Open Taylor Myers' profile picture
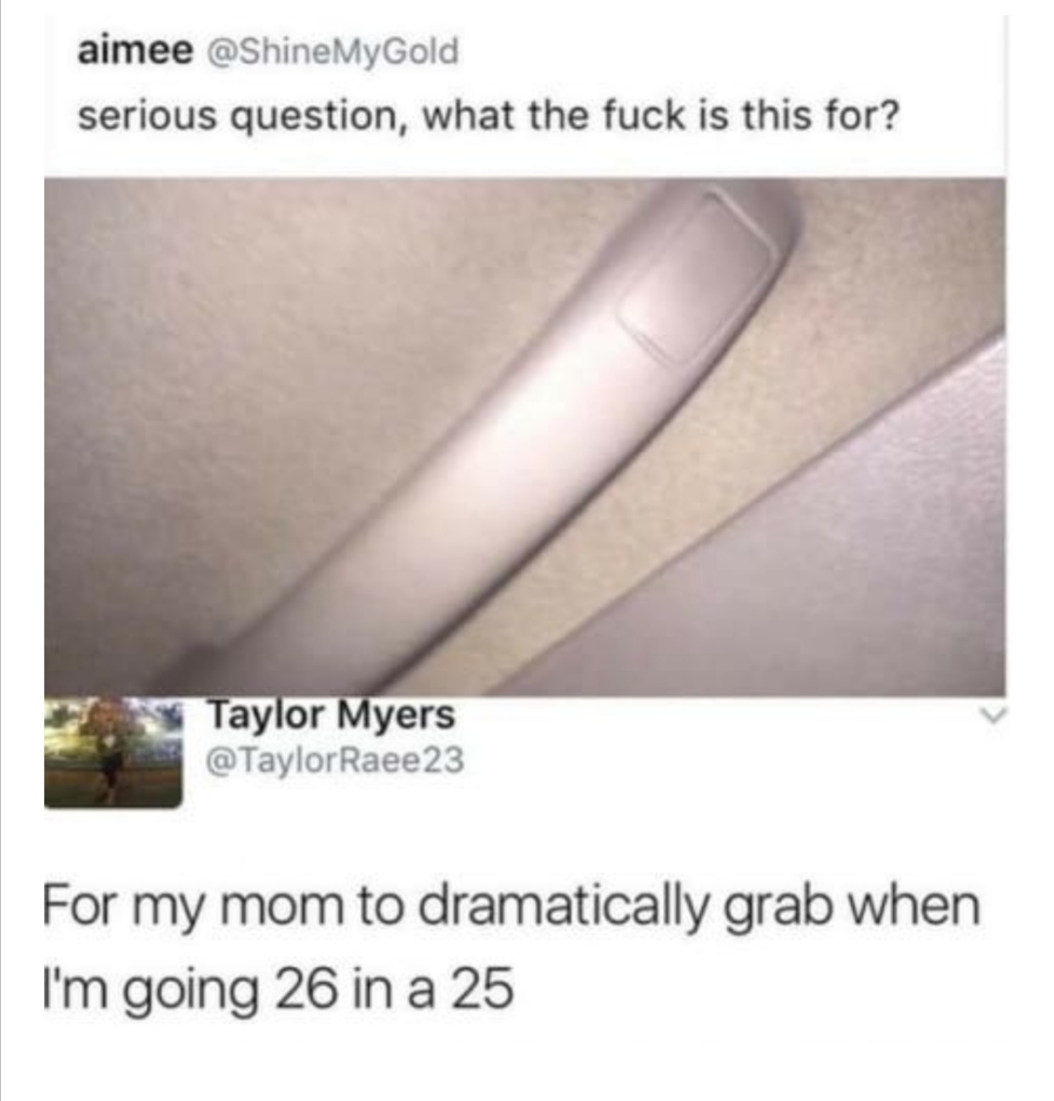The width and height of the screenshot is (1054, 1101). pos(113,752)
